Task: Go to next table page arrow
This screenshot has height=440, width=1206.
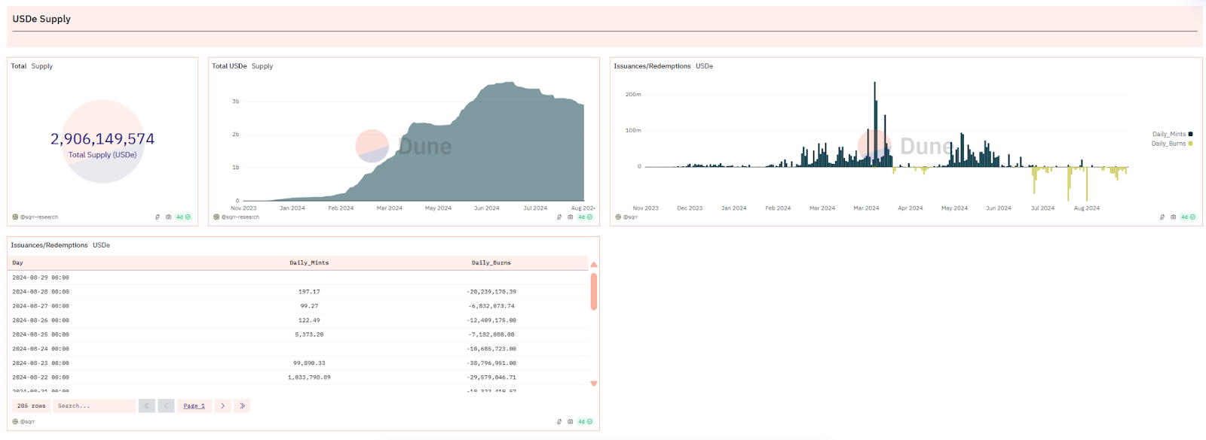Action: [222, 405]
